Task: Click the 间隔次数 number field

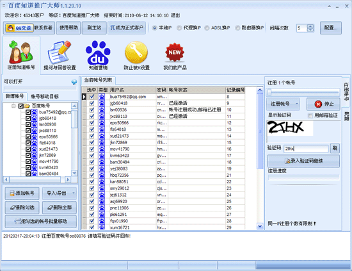Action: (x=302, y=28)
